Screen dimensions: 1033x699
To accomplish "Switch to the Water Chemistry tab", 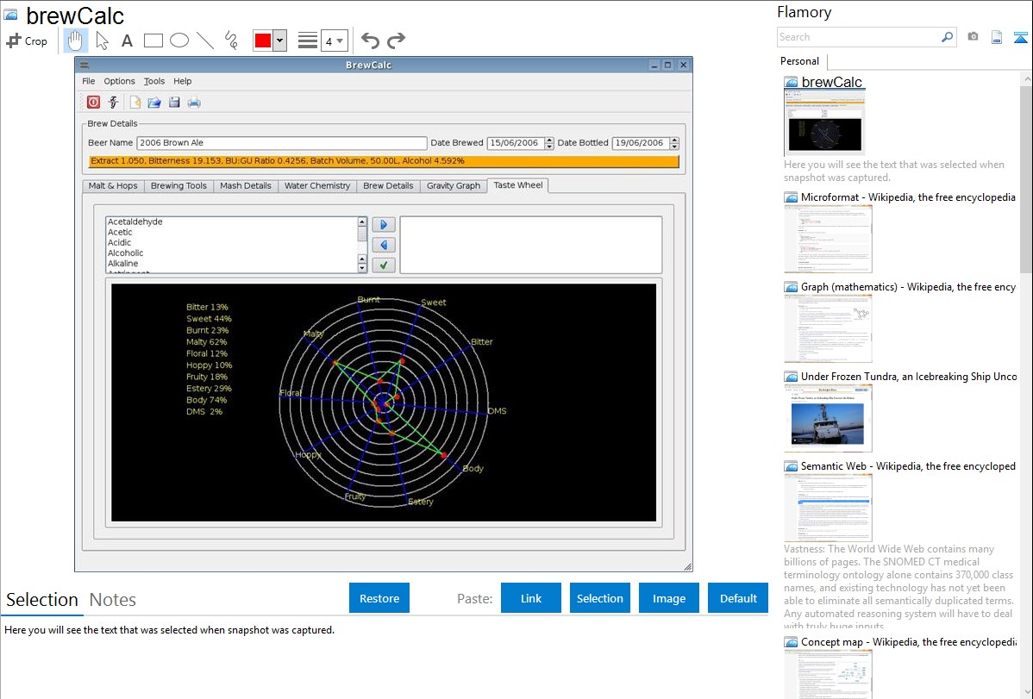I will coord(317,186).
